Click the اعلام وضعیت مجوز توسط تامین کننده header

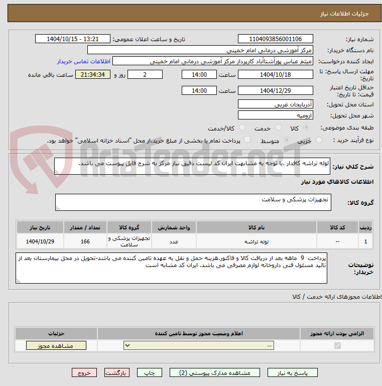point(199,333)
